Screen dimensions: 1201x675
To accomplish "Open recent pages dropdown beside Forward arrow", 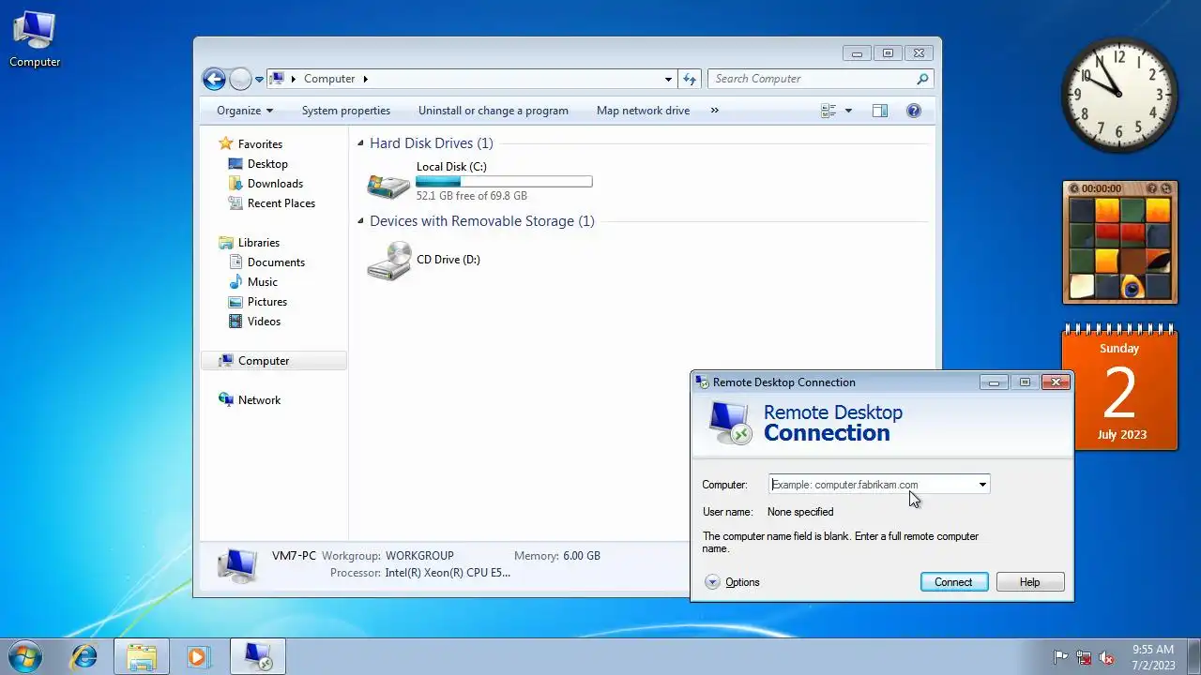I will click(x=259, y=80).
